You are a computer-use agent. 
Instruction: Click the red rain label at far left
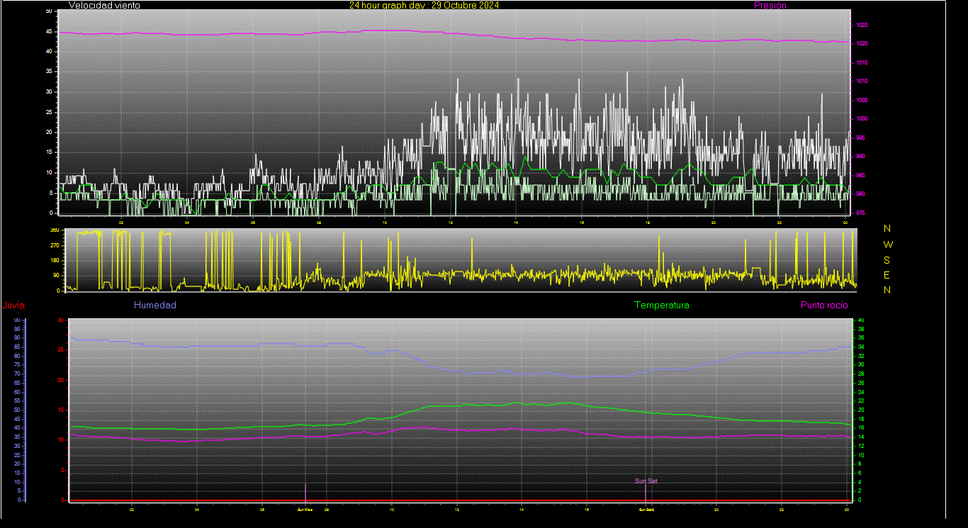[13, 305]
